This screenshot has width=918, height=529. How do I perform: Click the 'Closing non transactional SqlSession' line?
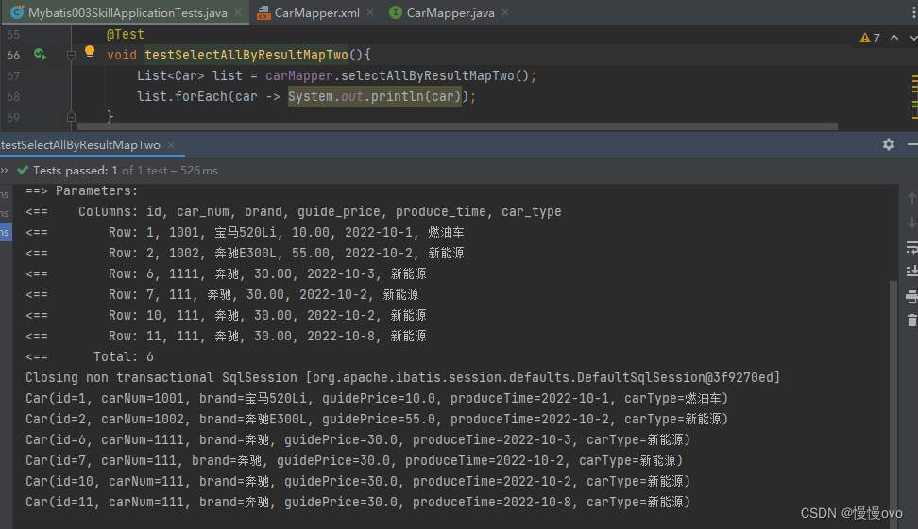[402, 377]
